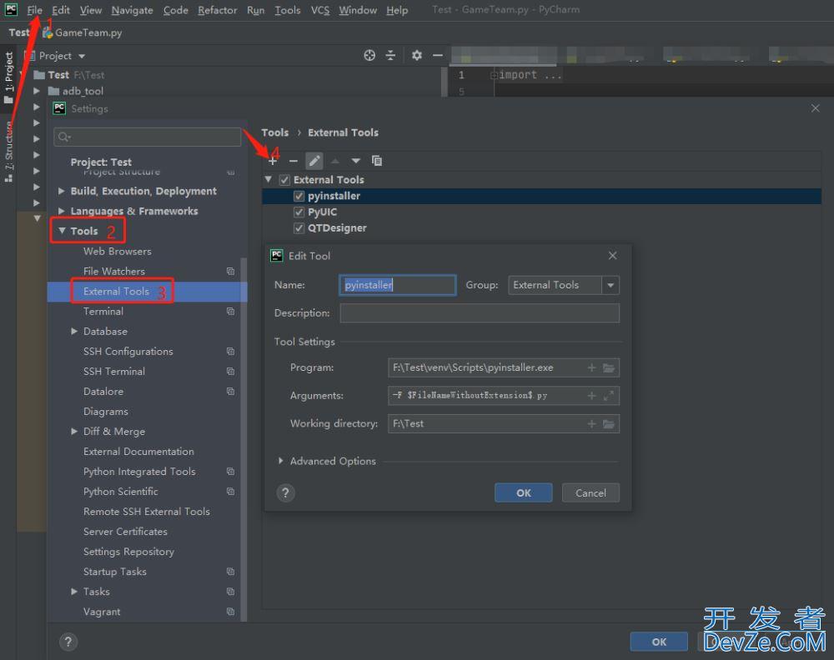Expand Advanced Options section
834x660 pixels.
(x=281, y=461)
